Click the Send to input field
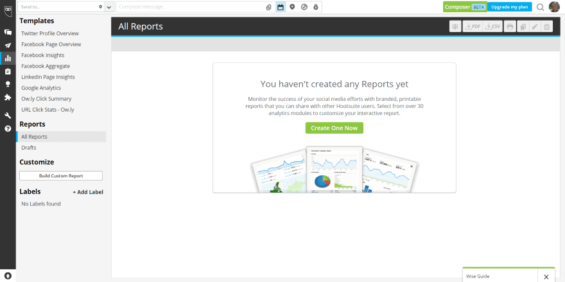Screen dimensions: 565x282 click(61, 7)
